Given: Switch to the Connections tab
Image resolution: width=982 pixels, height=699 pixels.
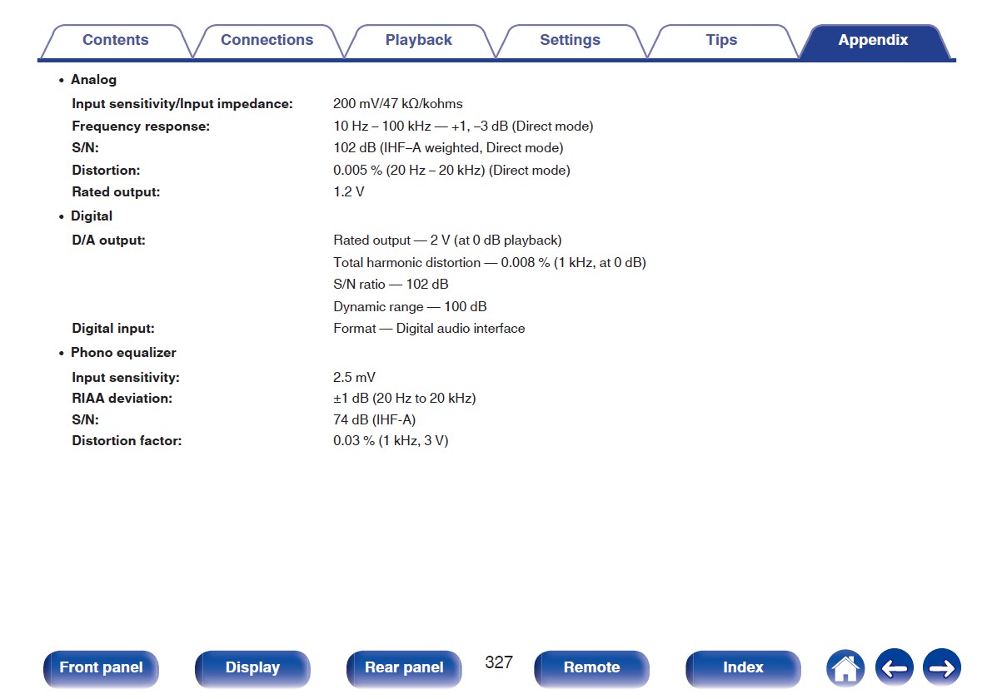Looking at the screenshot, I should [267, 40].
